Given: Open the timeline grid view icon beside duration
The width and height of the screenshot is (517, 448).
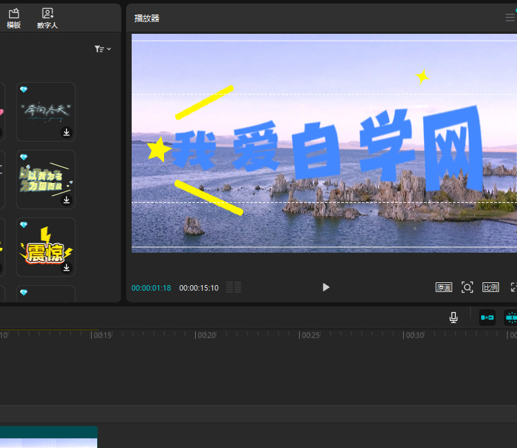Looking at the screenshot, I should [x=234, y=287].
